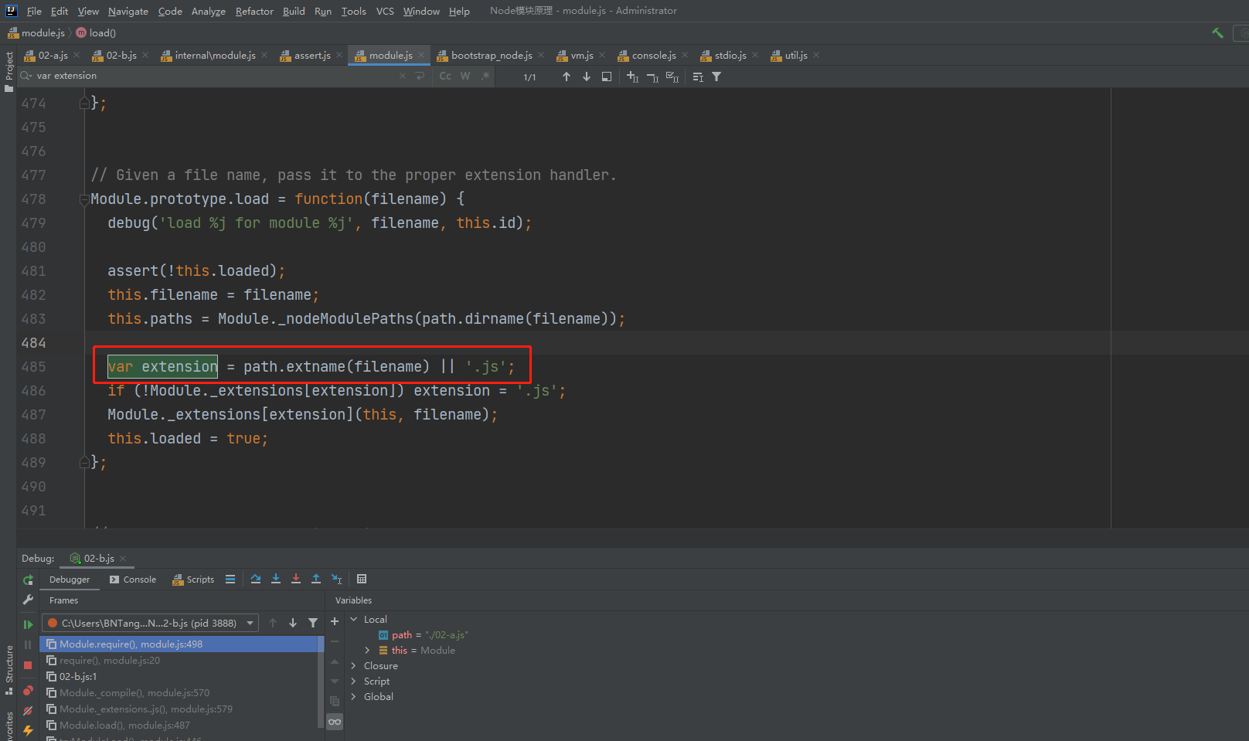Open evaluate expression calculator
1249x741 pixels.
[x=362, y=579]
